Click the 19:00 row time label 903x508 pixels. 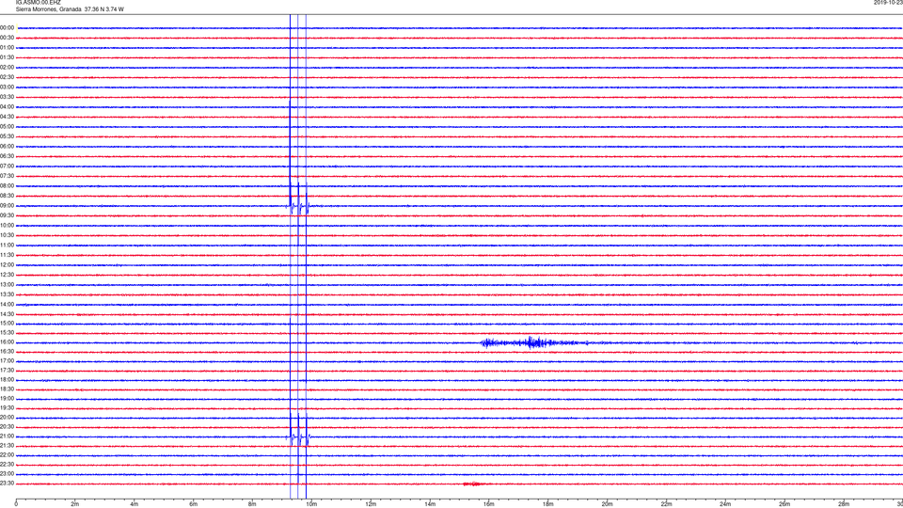(x=7, y=399)
